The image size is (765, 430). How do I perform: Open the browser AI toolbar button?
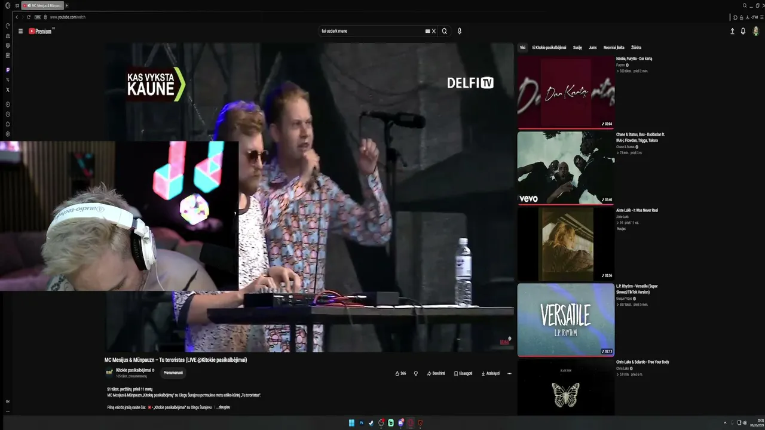point(755,17)
